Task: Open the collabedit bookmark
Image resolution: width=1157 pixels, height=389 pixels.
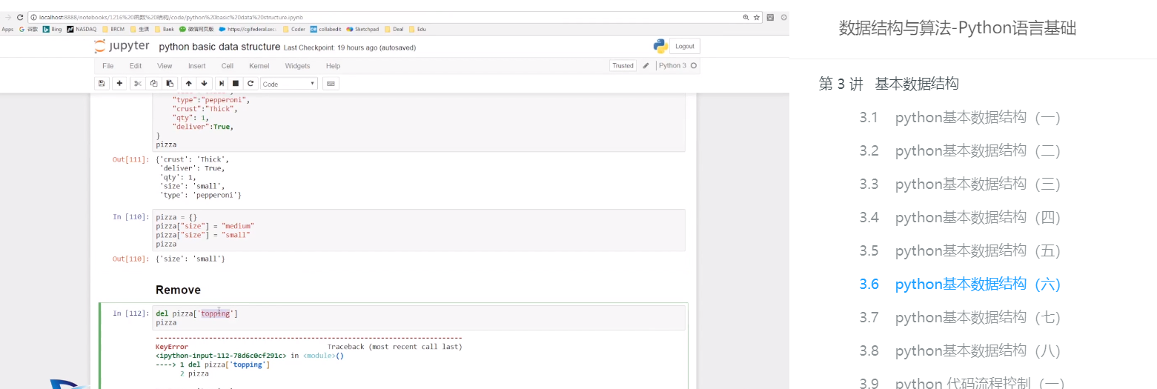Action: point(326,29)
